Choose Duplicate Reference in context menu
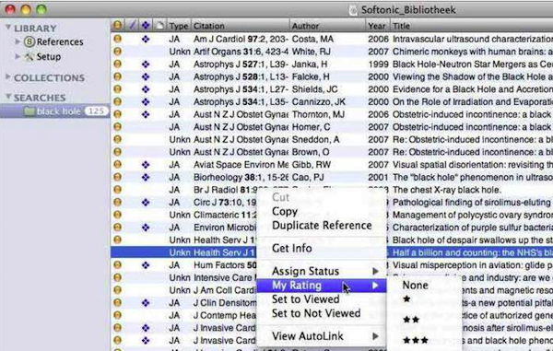 [322, 226]
